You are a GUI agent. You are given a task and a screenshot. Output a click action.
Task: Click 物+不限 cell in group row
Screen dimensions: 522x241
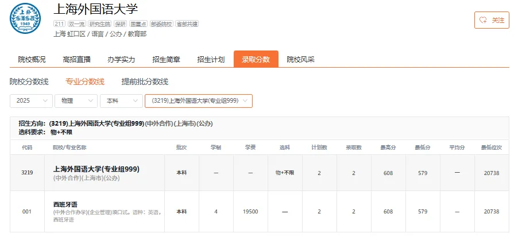285,173
